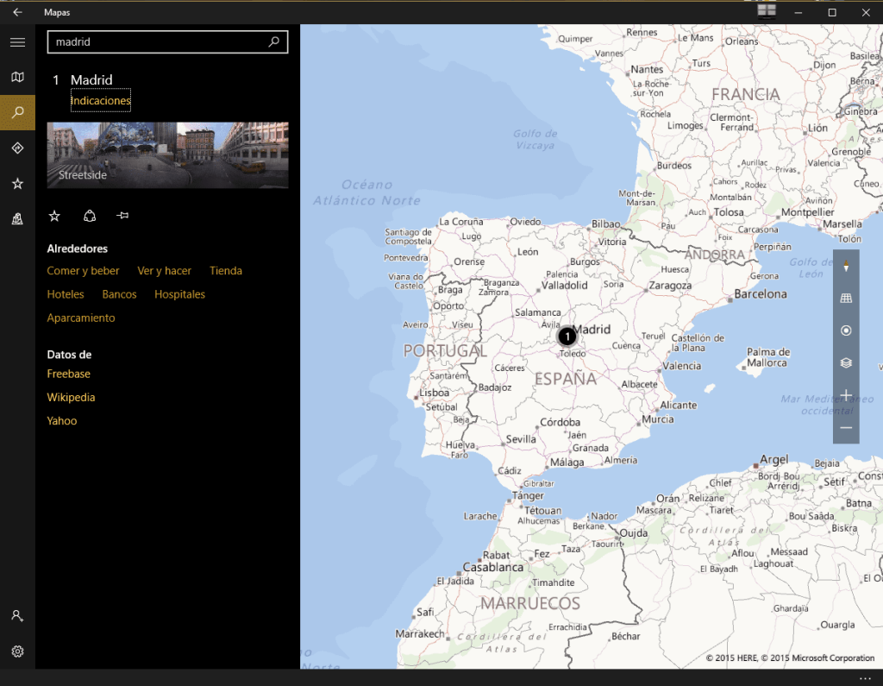The width and height of the screenshot is (883, 686).
Task: Click La Coruña label on the map
Action: 461,222
